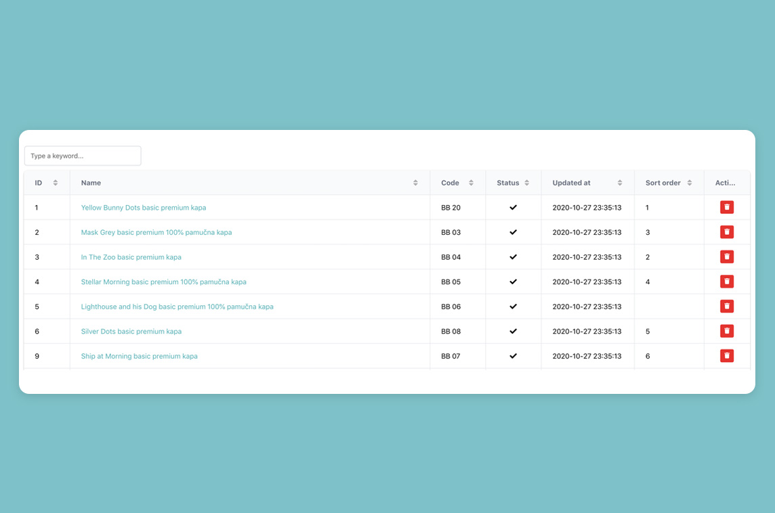Click status checkmark for BB 04
Screen dimensions: 775x513
tap(513, 256)
